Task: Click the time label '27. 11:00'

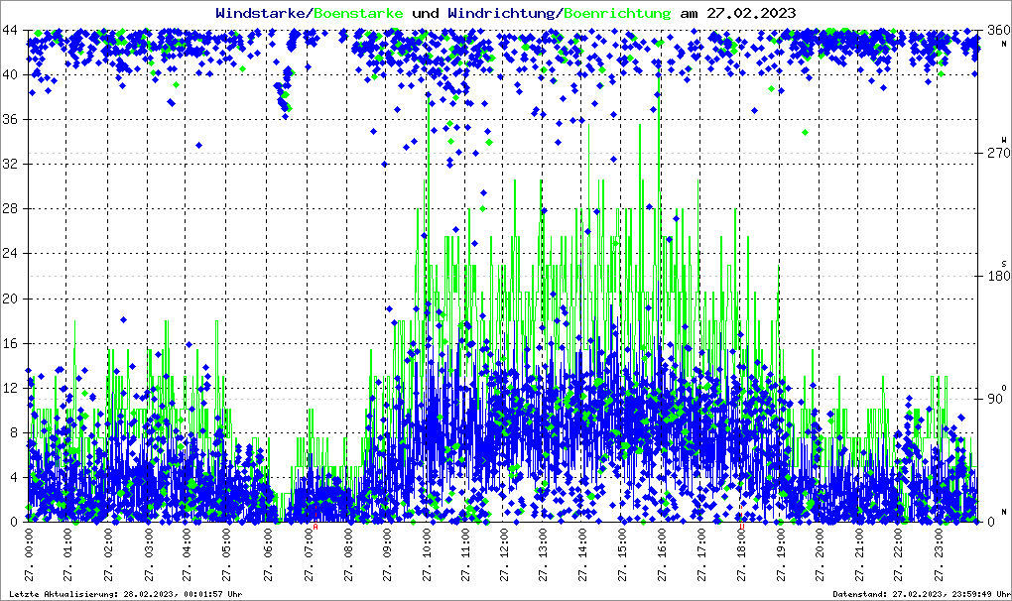Action: [x=464, y=555]
